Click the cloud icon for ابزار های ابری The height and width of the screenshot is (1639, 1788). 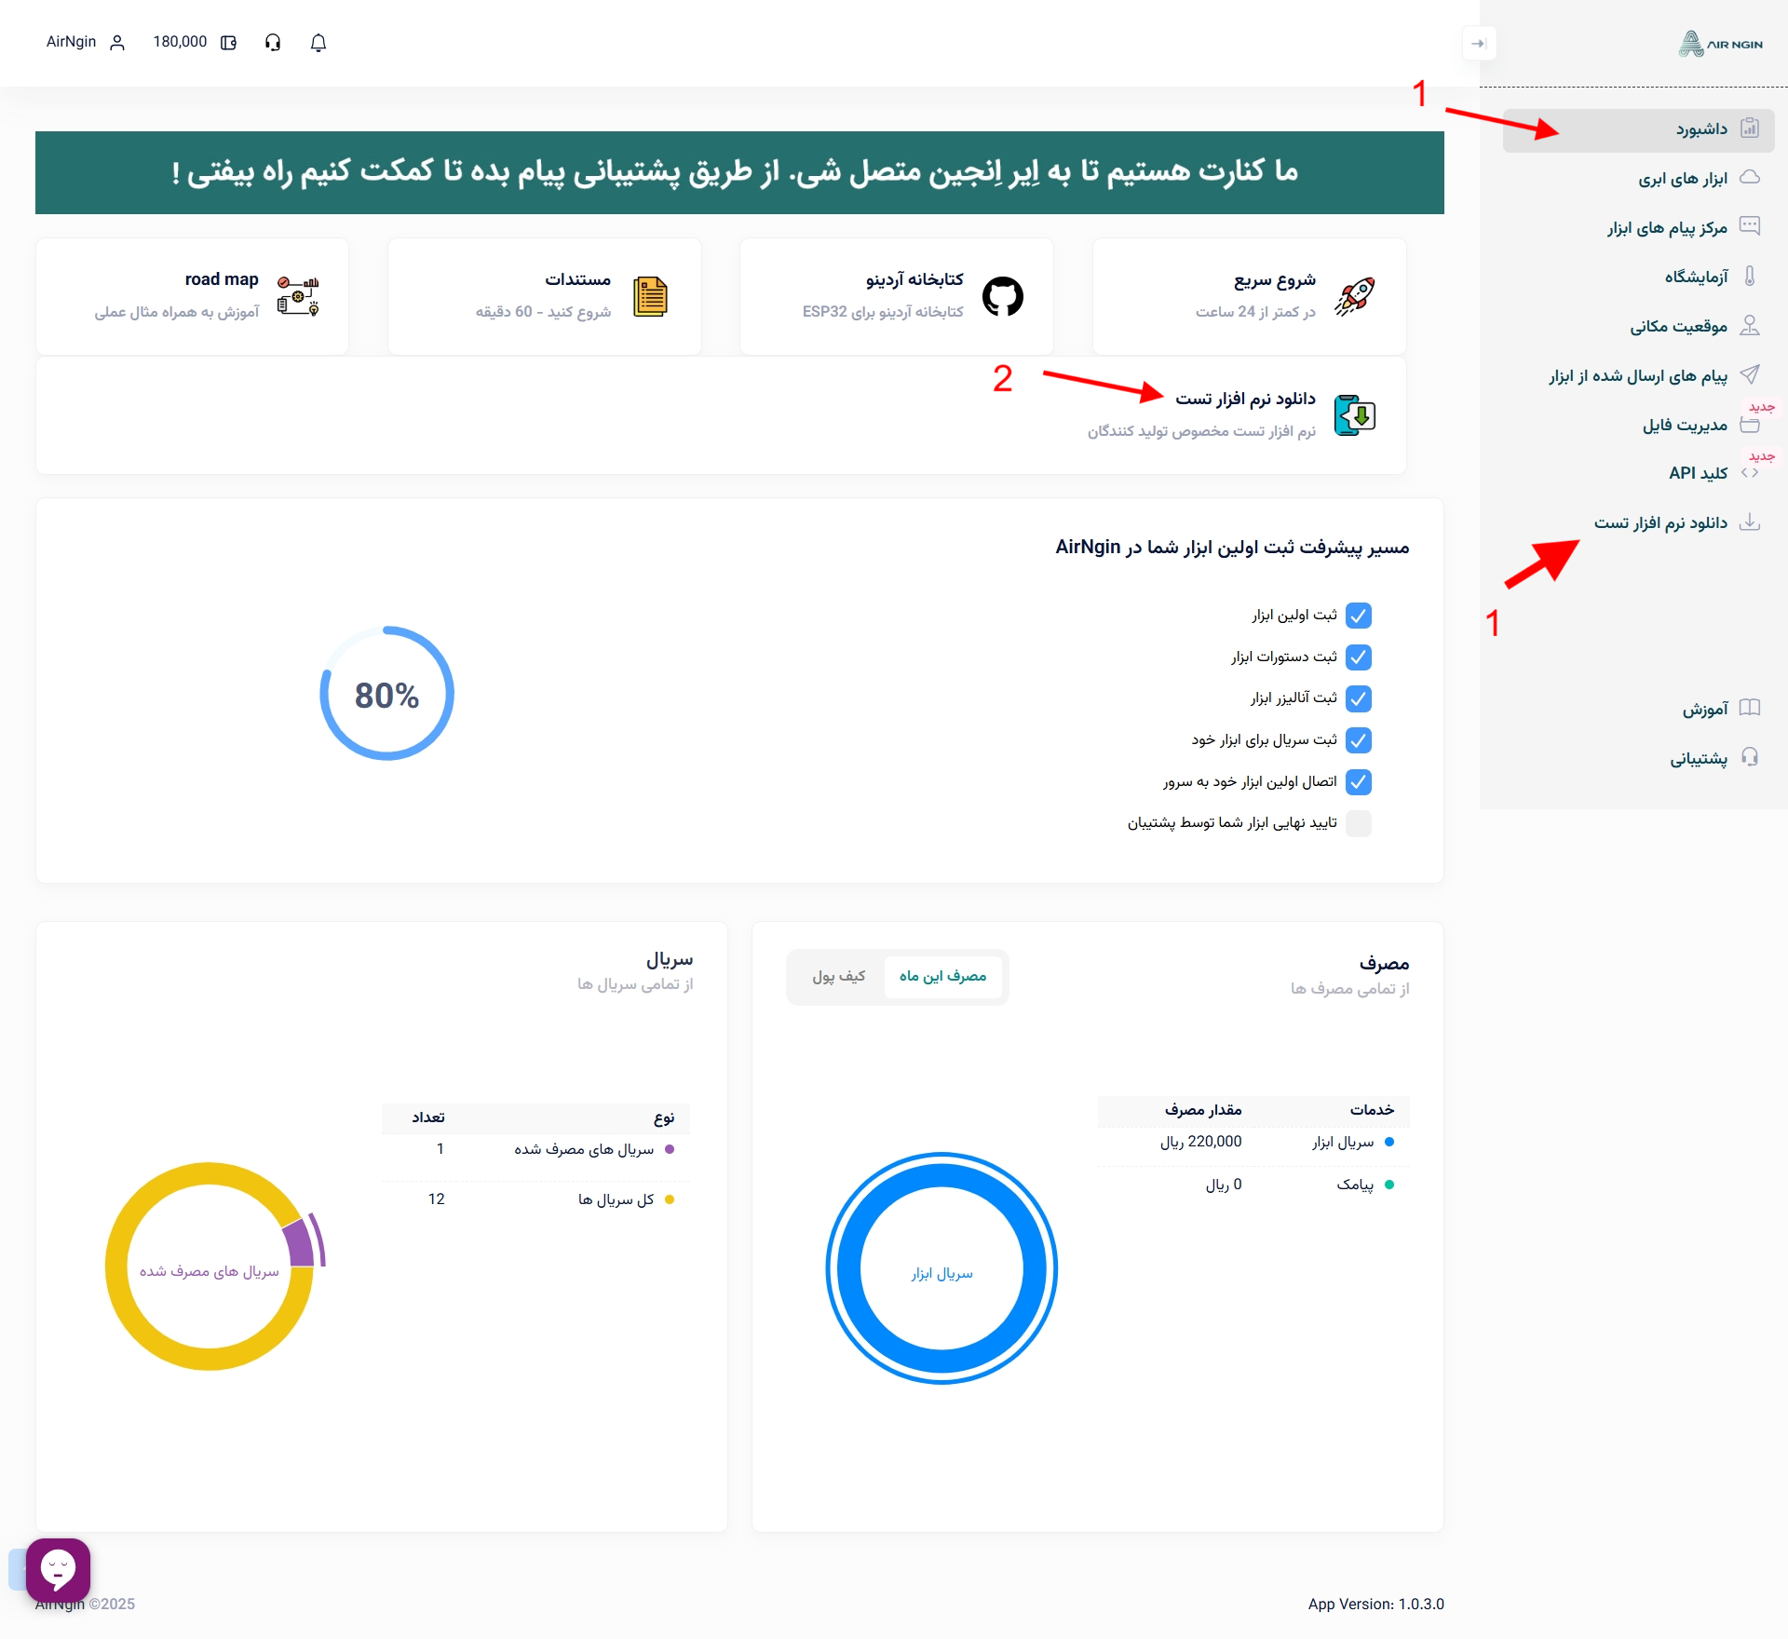point(1750,177)
